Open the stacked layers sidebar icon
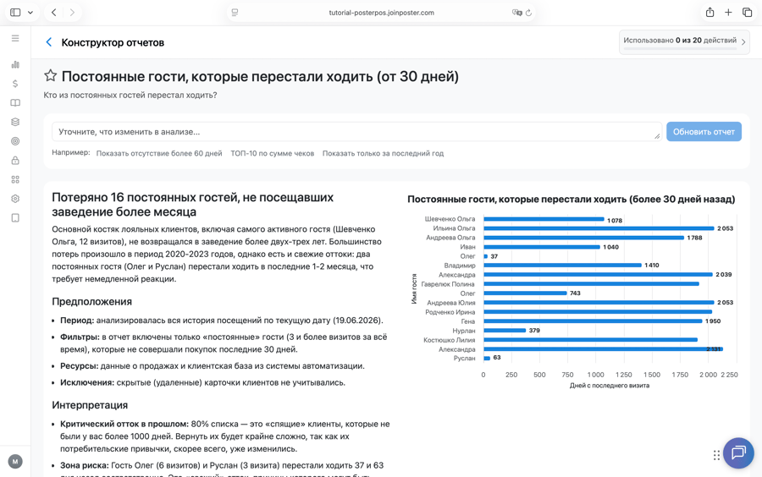This screenshot has width=762, height=477. (x=15, y=122)
